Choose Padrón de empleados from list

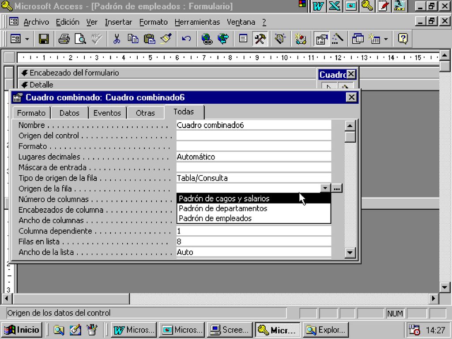click(x=254, y=218)
